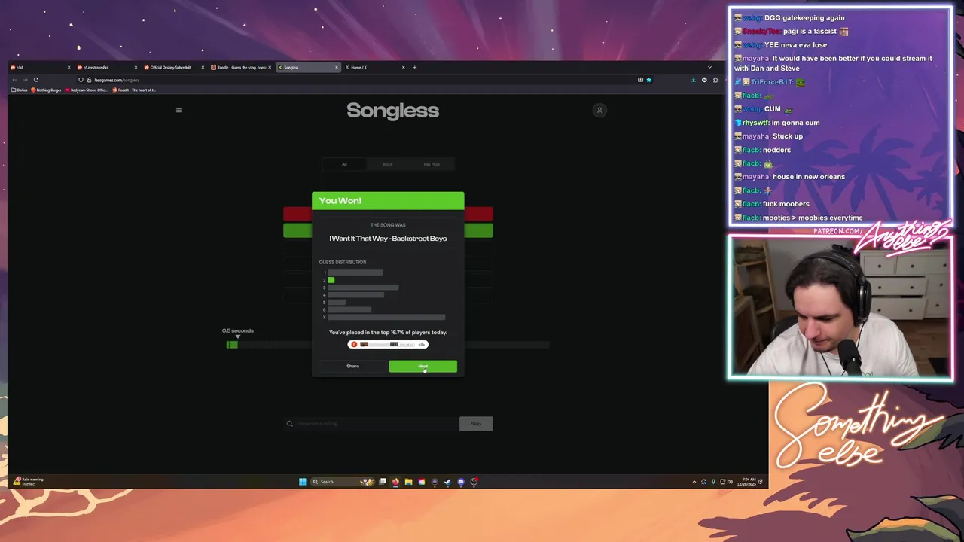This screenshot has height=542, width=964.
Task: Click the song search input field
Action: pyautogui.click(x=371, y=424)
